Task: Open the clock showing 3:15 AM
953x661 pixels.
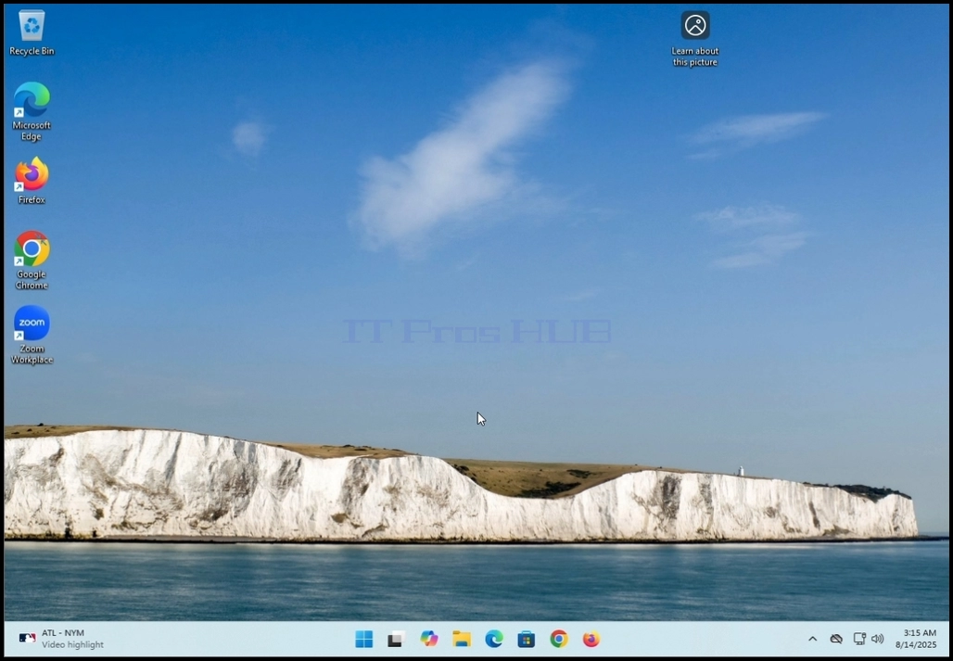Action: pyautogui.click(x=915, y=639)
